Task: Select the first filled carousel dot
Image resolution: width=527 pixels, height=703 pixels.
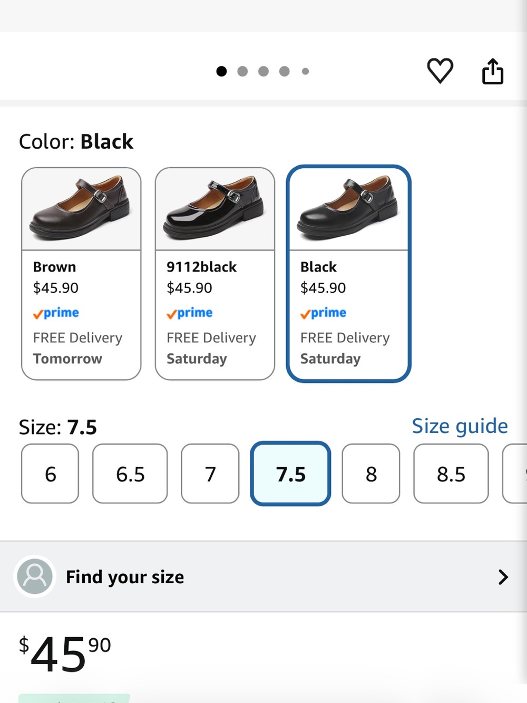Action: point(221,71)
